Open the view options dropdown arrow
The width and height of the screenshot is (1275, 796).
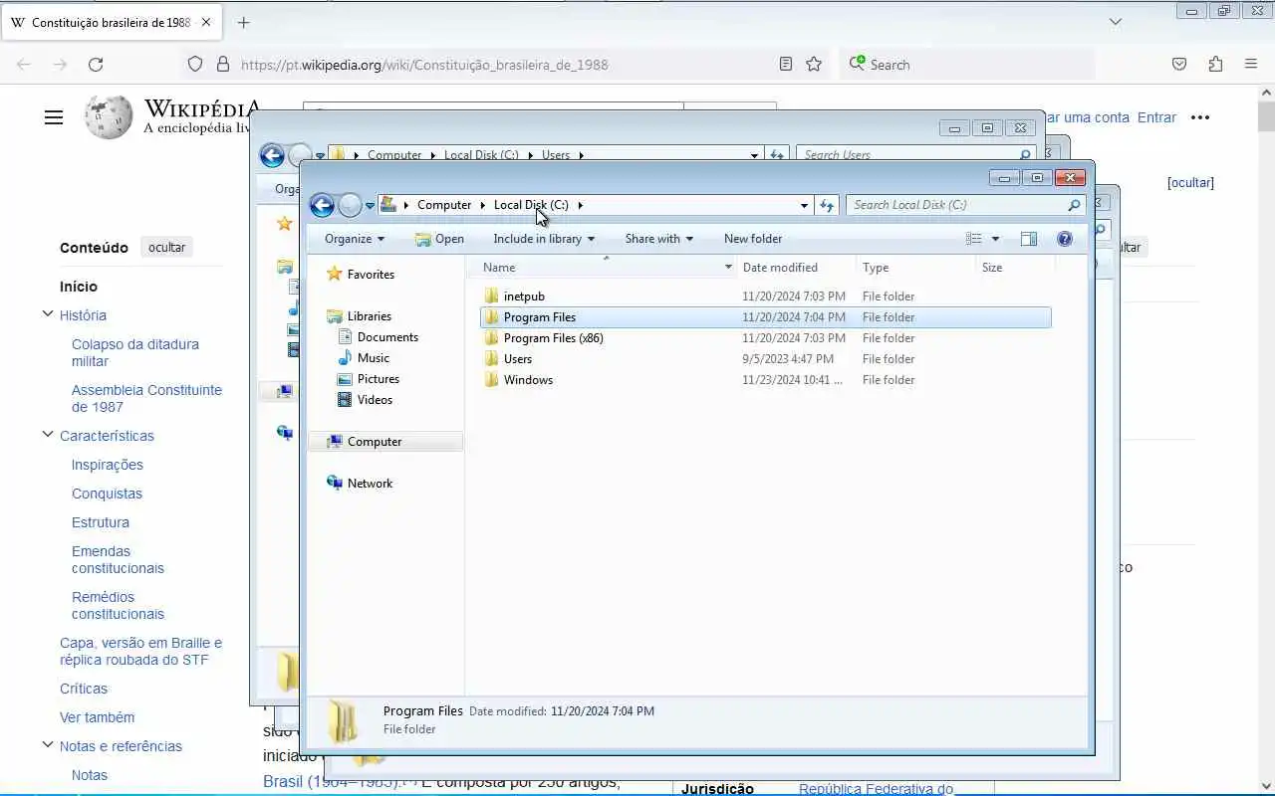pos(995,239)
